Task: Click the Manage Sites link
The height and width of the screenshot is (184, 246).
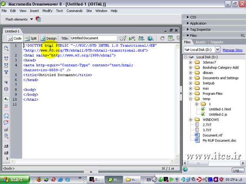Action: coord(233,50)
